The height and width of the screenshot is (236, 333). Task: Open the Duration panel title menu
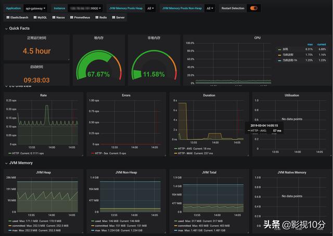tap(209, 95)
